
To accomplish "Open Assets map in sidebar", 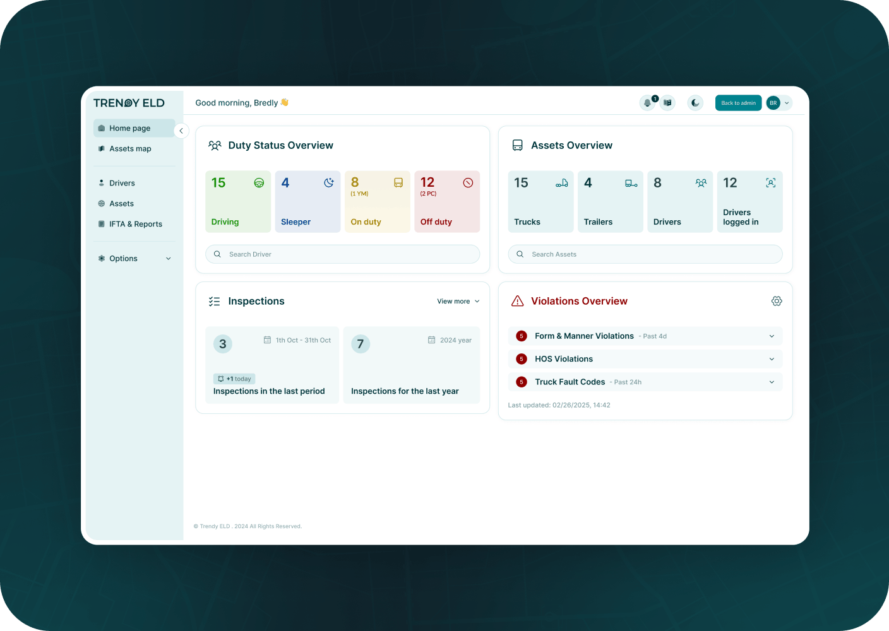I will pyautogui.click(x=130, y=149).
